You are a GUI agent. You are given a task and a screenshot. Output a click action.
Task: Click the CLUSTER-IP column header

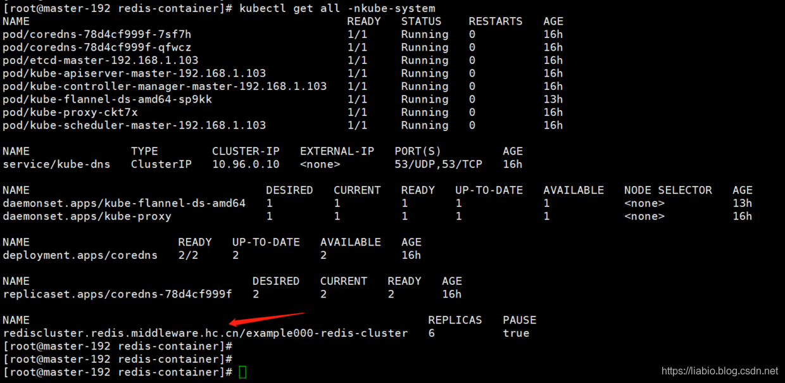pos(246,151)
